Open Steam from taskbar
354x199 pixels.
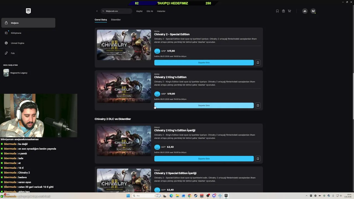(x=196, y=196)
